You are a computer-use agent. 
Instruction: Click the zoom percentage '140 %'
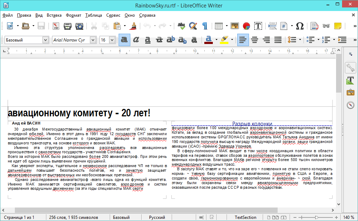[x=348, y=217]
